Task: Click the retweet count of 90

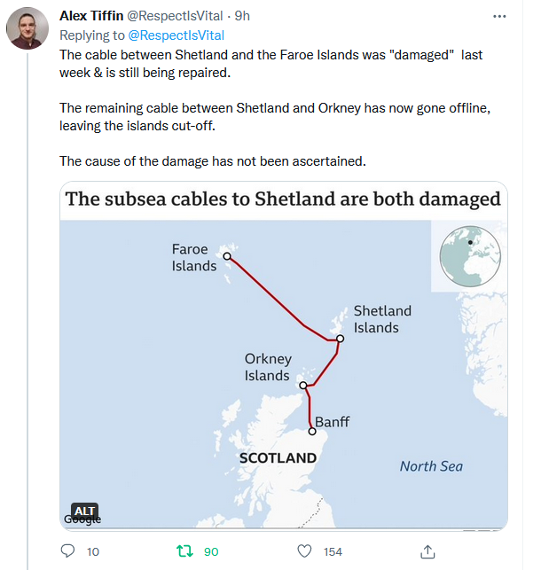Action: [x=211, y=551]
